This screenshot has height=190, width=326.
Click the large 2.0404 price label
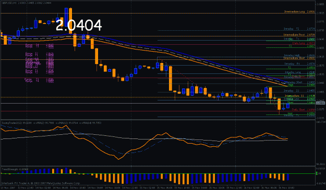click(x=79, y=26)
